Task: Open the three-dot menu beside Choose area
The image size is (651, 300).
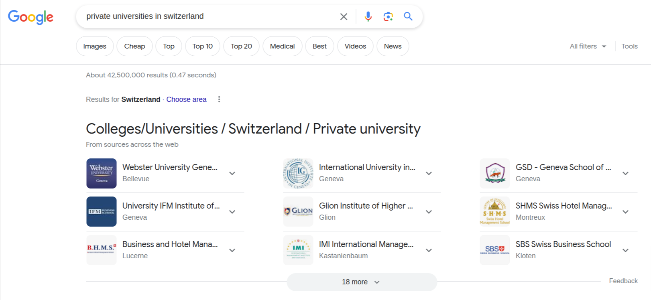Action: [219, 99]
